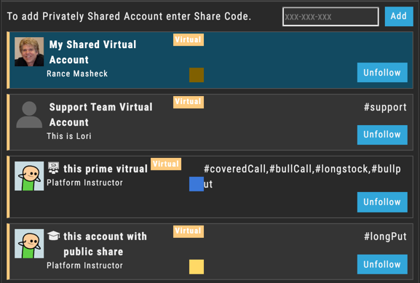Select the yellow color swatch on public share account
This screenshot has width=420, height=283.
click(x=197, y=267)
